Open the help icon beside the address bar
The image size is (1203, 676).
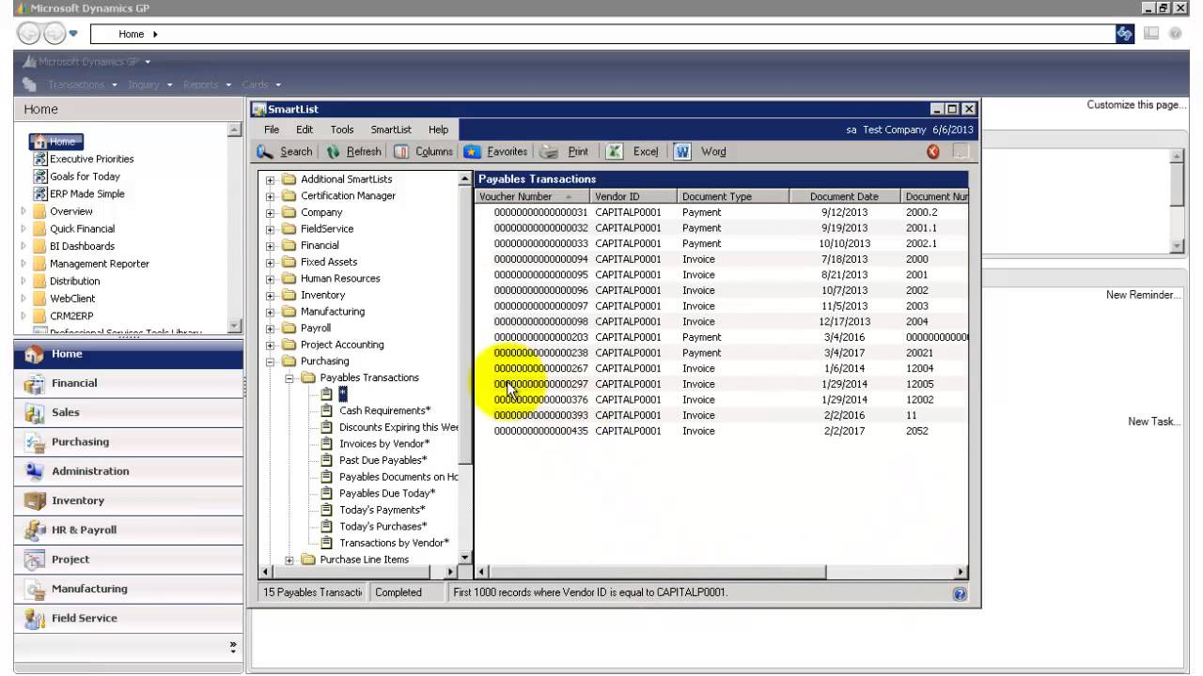[x=1175, y=34]
